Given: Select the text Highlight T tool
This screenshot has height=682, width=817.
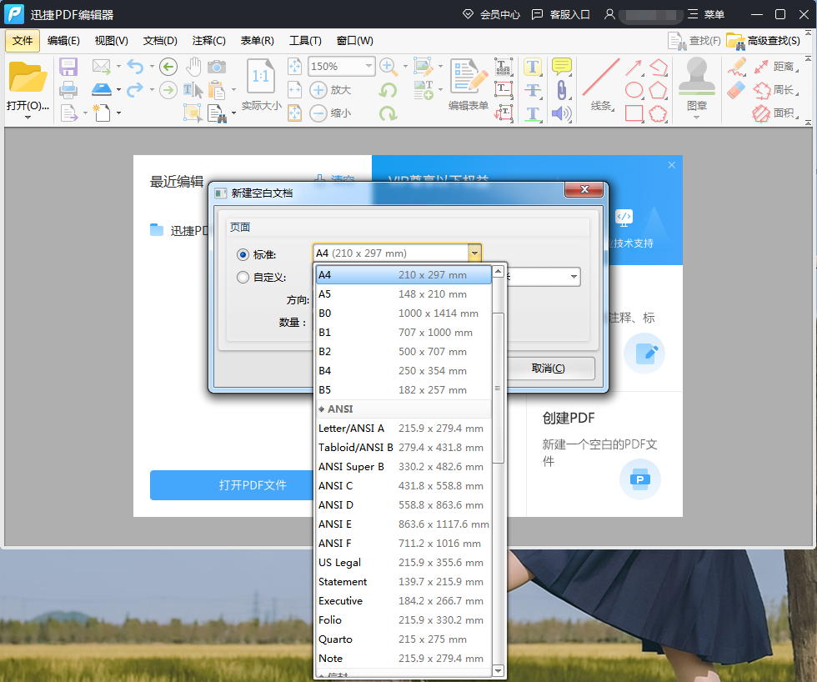Looking at the screenshot, I should [533, 67].
